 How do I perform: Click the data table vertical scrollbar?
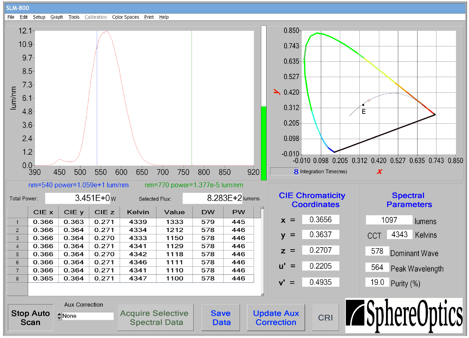point(262,251)
